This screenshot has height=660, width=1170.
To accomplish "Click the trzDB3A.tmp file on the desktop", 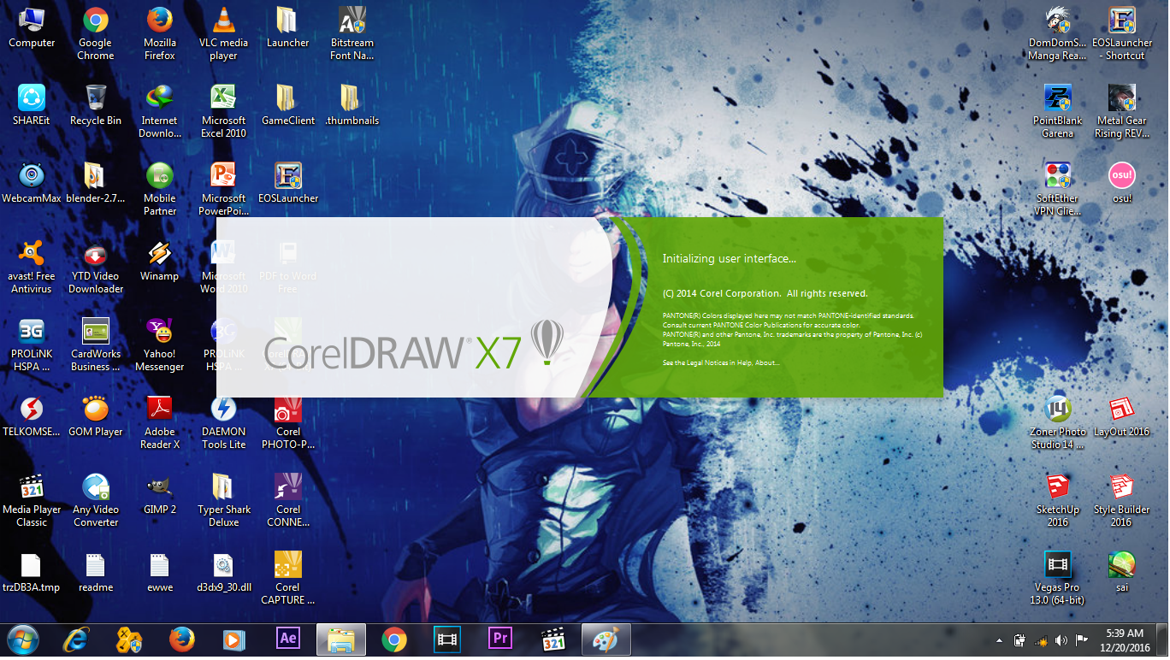I will coord(32,573).
